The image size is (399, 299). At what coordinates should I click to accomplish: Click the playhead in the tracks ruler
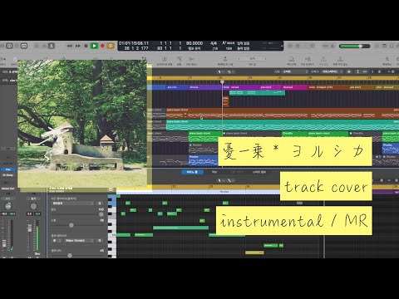[x=222, y=82]
